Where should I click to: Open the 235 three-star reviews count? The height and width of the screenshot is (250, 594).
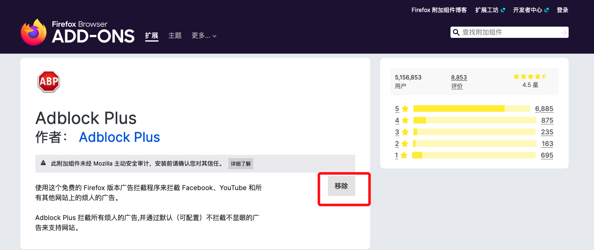(x=547, y=132)
